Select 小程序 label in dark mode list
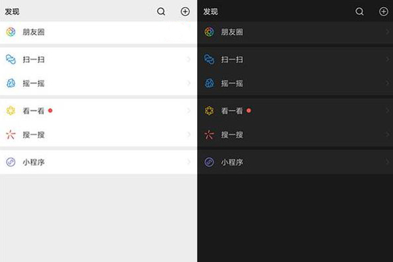 [x=232, y=162]
